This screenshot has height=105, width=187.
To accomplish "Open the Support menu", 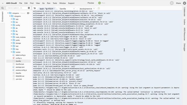I will click(x=71, y=3).
